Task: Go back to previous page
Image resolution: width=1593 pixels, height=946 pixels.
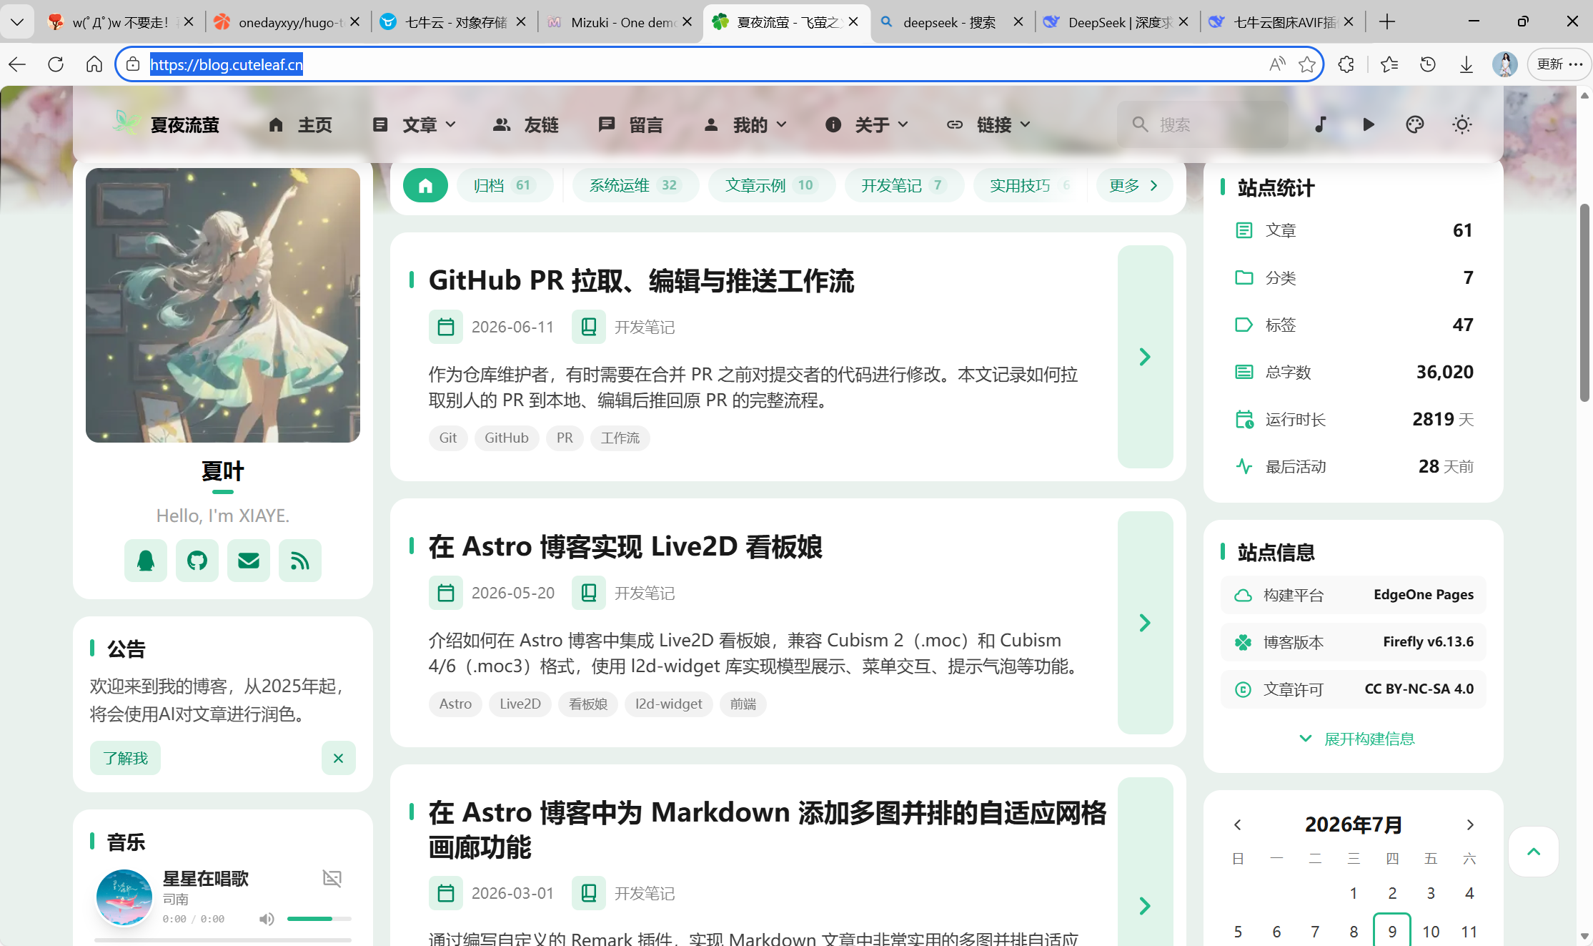Action: 17,64
